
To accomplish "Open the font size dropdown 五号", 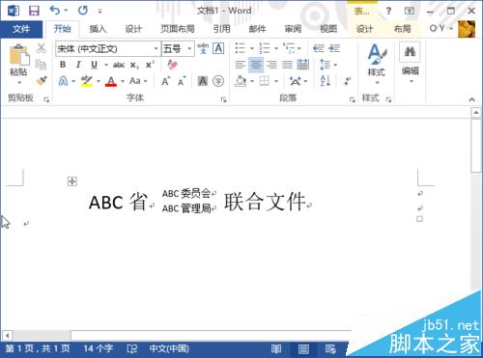I will 178,49.
